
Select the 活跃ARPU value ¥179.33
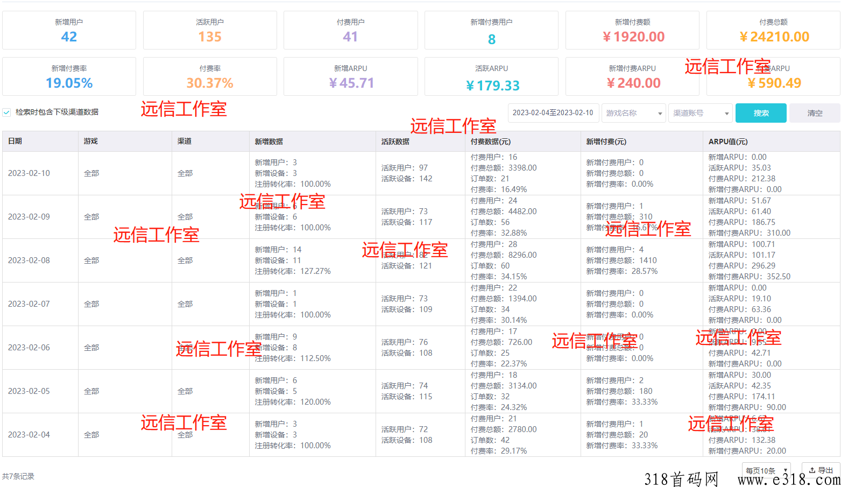(x=492, y=86)
